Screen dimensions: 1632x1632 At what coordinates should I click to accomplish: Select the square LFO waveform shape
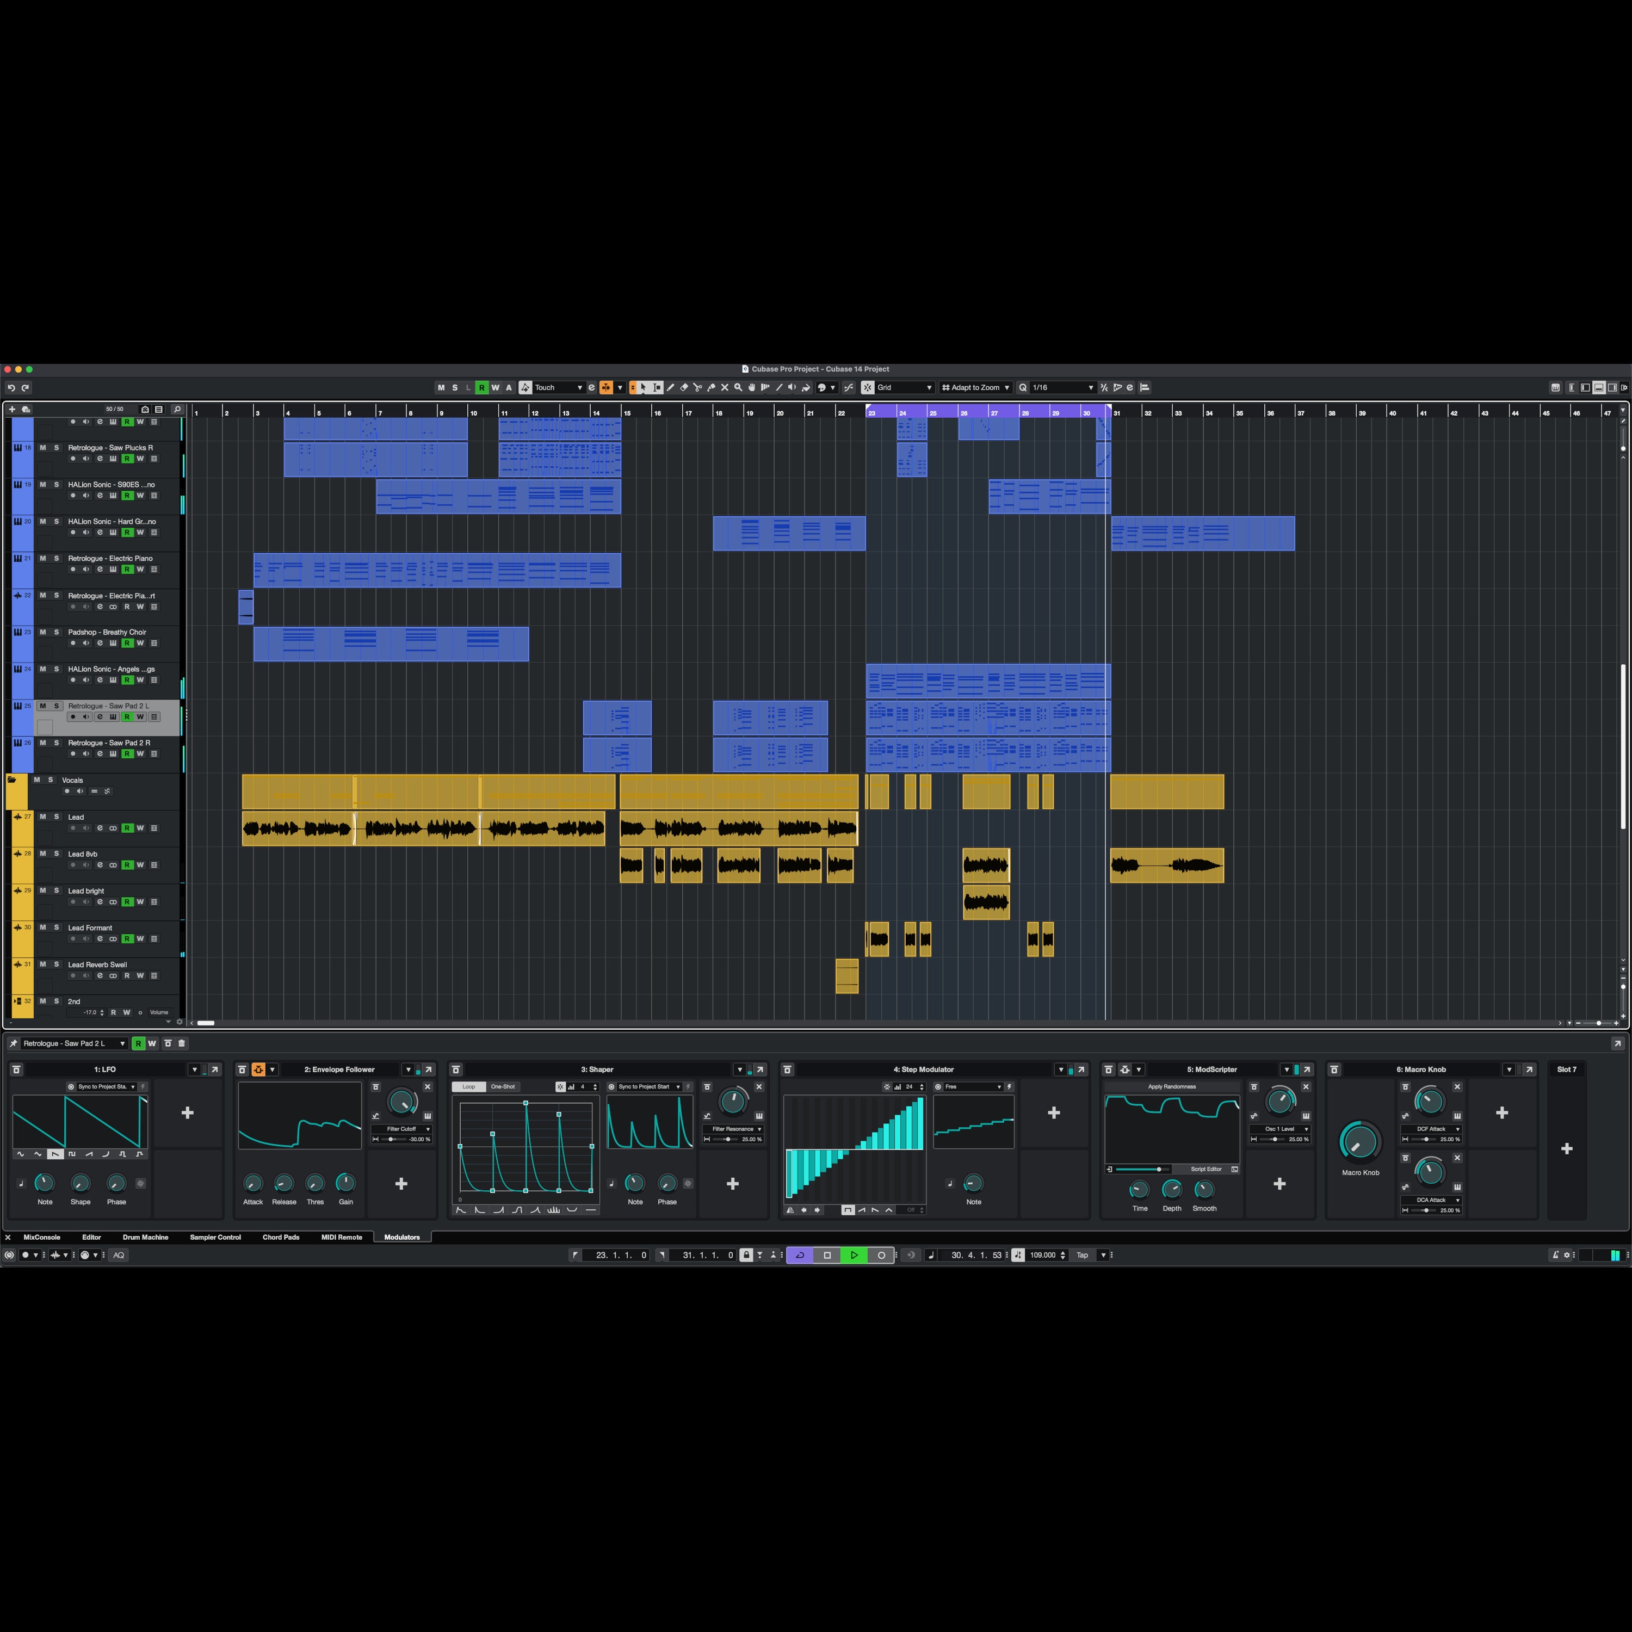tap(72, 1154)
